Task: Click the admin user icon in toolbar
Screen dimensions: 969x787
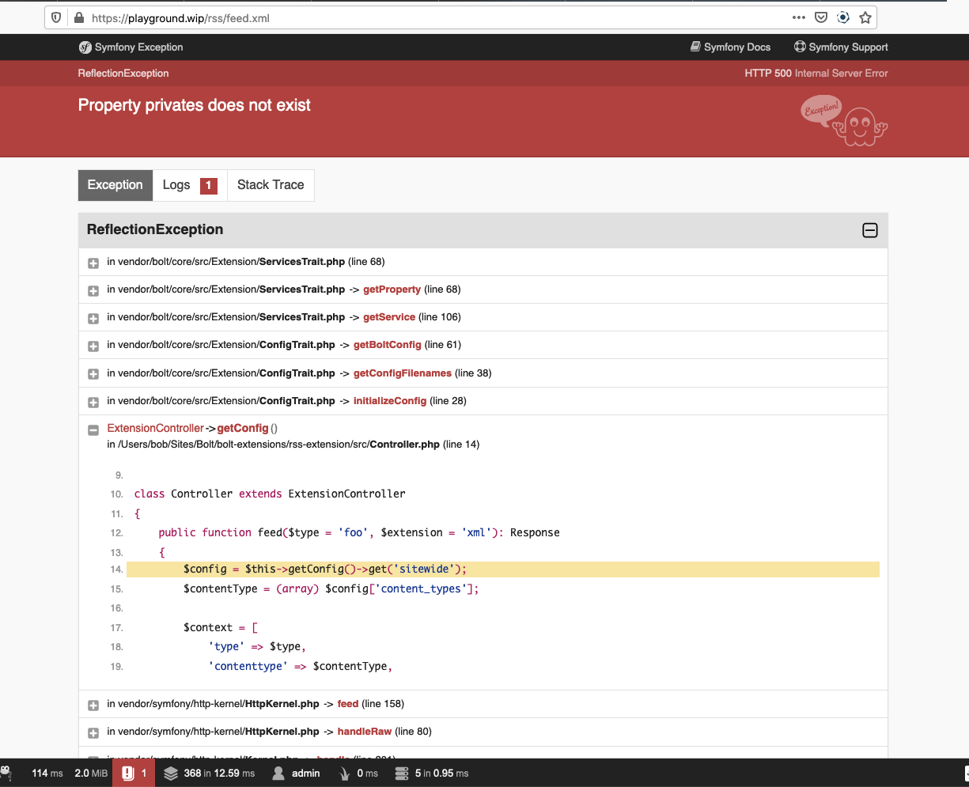Action: [x=278, y=773]
